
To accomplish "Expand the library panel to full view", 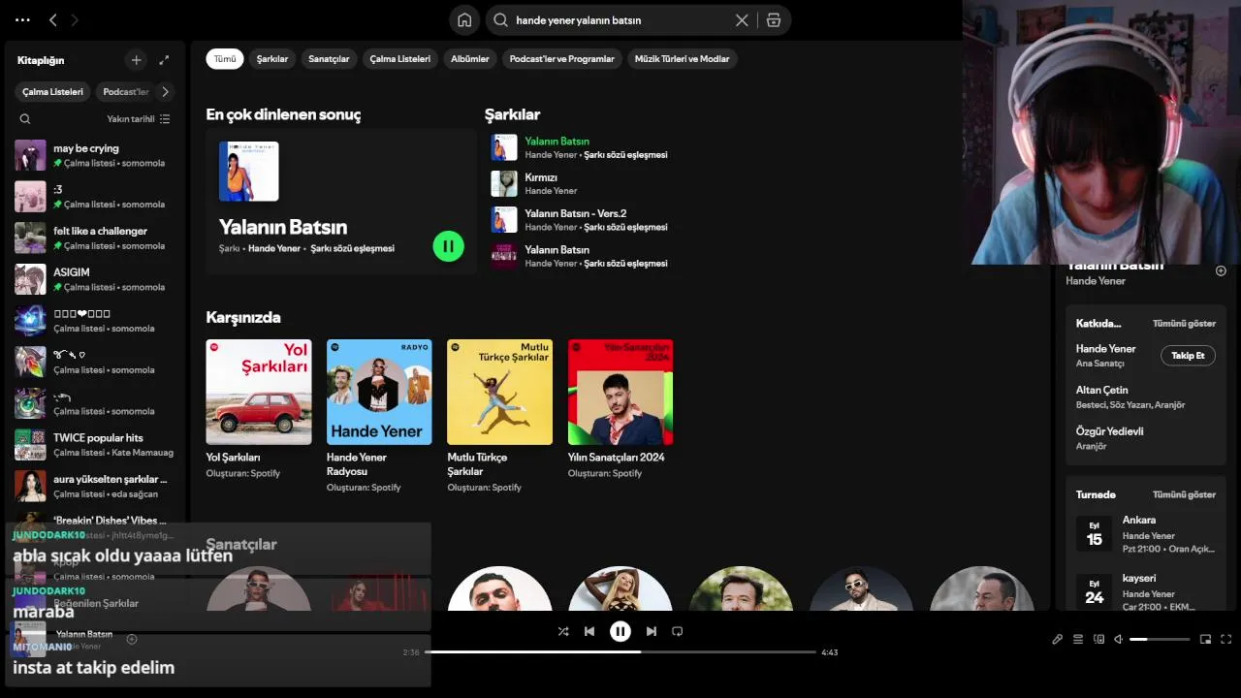I will tap(164, 60).
